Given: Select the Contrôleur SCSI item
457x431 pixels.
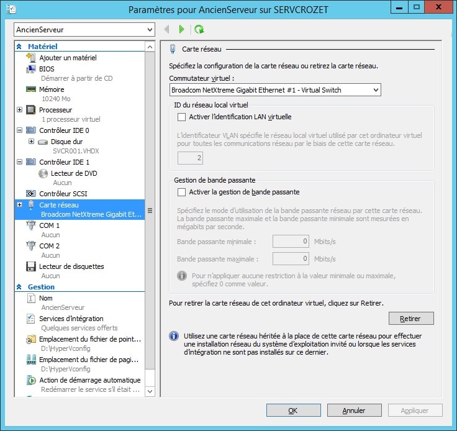Looking at the screenshot, I should click(79, 194).
